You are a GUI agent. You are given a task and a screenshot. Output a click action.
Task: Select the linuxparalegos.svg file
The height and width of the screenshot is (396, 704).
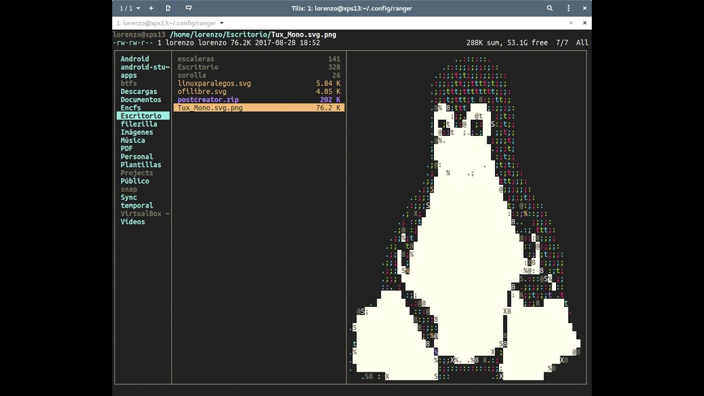[x=259, y=84]
